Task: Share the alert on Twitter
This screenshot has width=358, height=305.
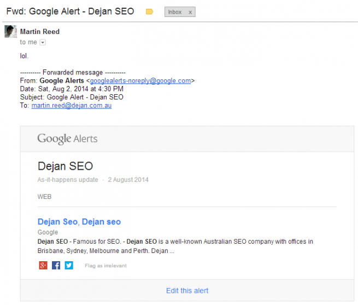Action: 69,266
